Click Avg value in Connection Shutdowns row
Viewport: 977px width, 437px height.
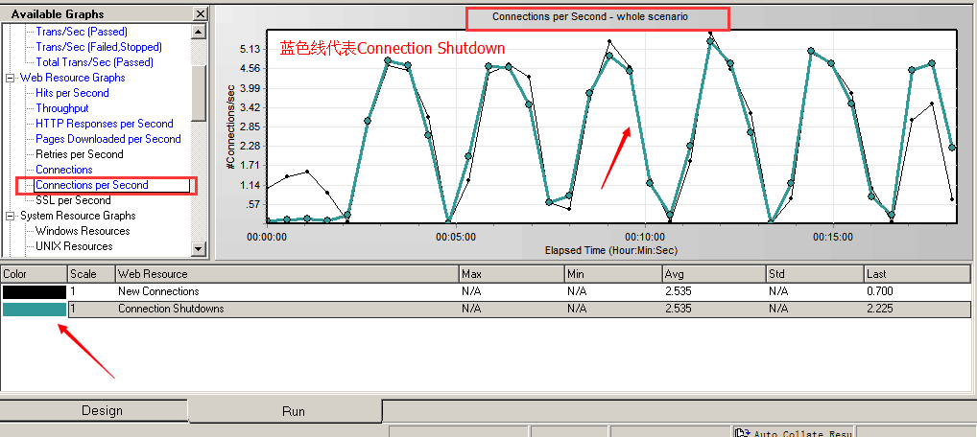pyautogui.click(x=678, y=309)
